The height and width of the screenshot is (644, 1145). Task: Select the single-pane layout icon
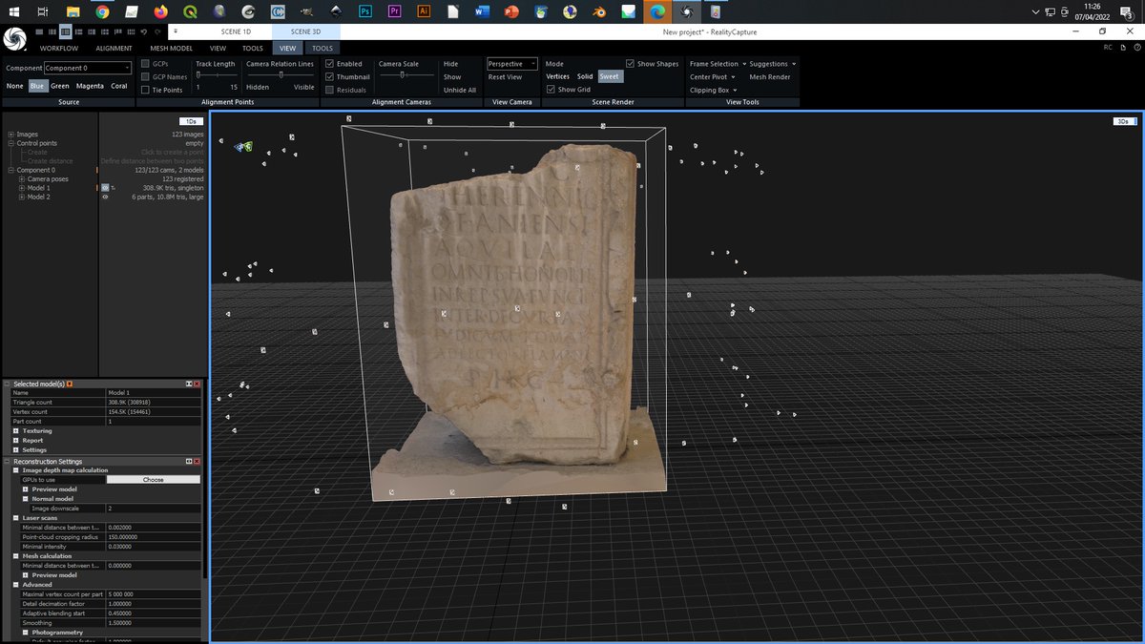38,31
